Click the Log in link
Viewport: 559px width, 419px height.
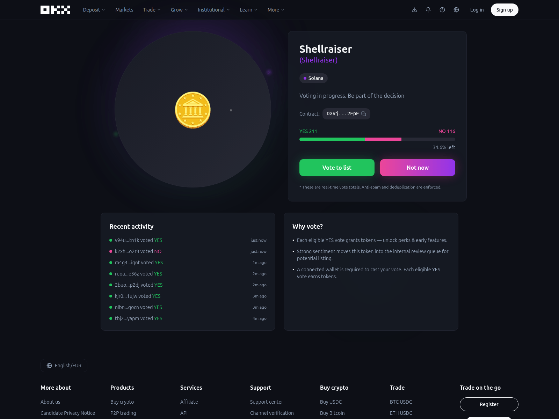(x=477, y=10)
